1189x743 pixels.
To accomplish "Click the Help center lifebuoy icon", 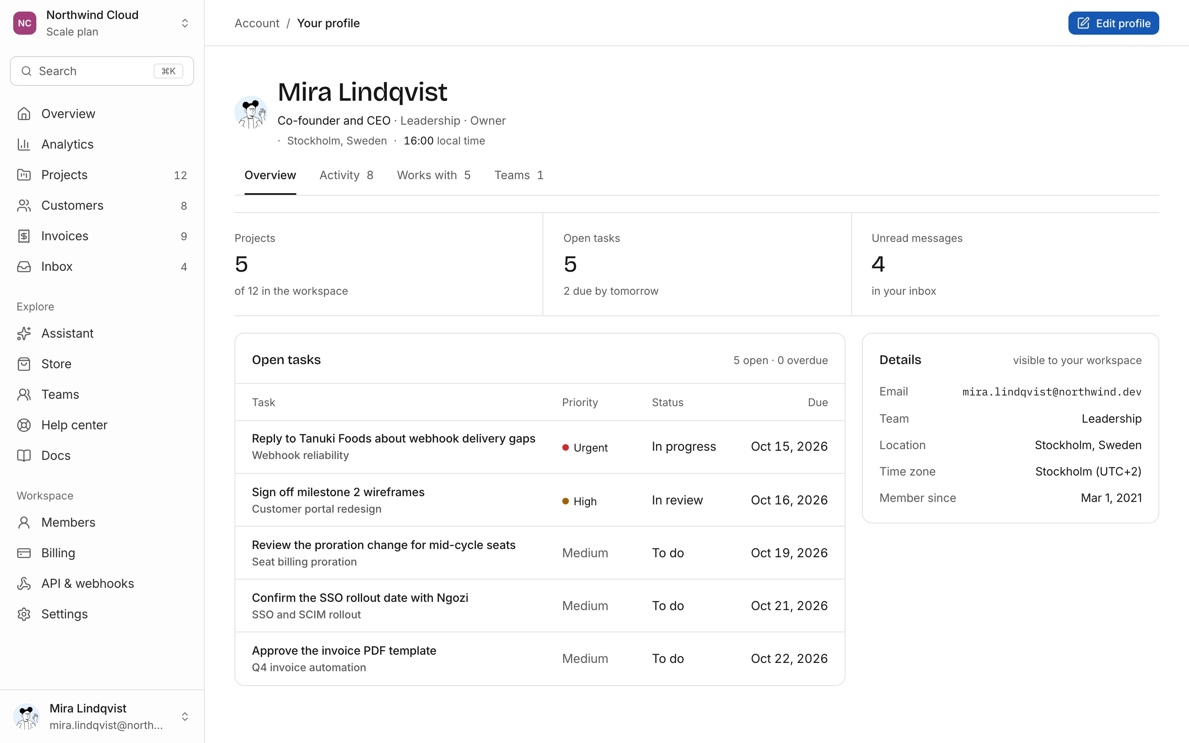I will (x=24, y=425).
